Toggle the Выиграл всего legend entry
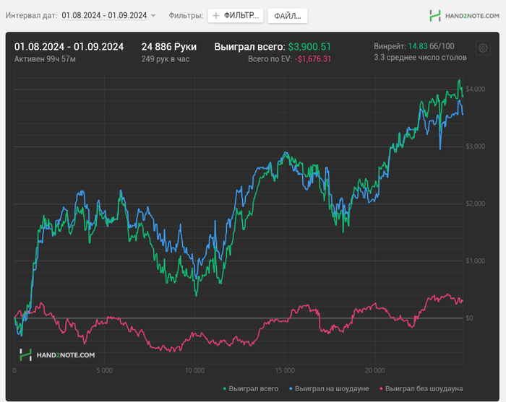The width and height of the screenshot is (506, 402). point(251,389)
